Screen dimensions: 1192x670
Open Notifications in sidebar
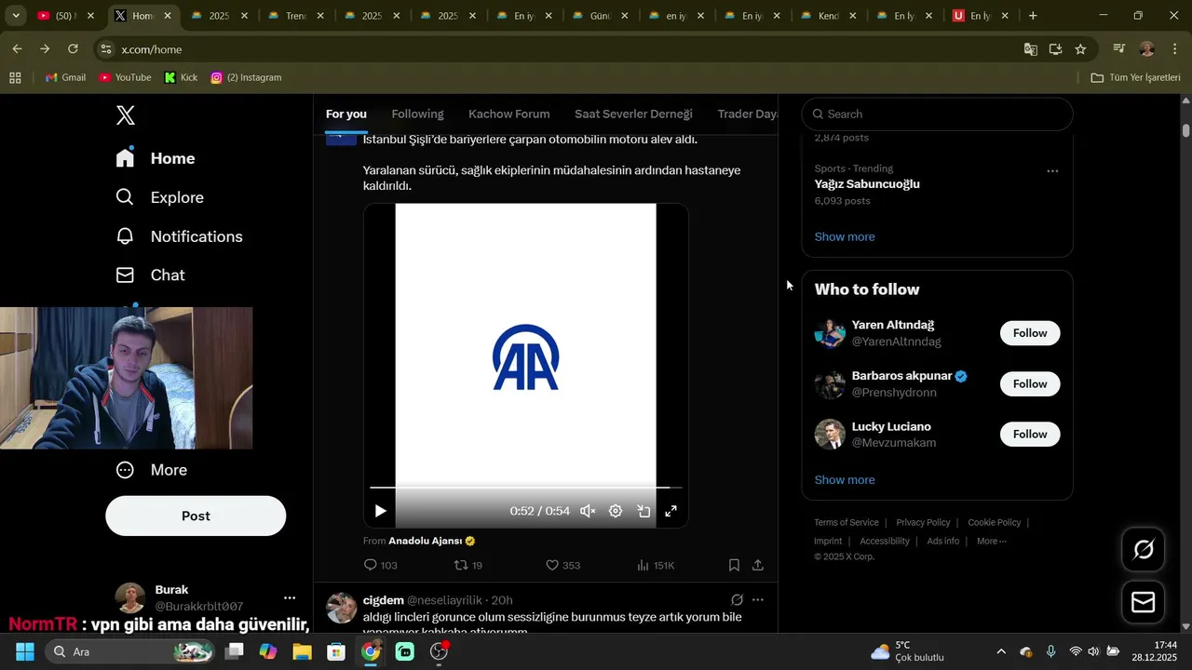[x=179, y=236]
